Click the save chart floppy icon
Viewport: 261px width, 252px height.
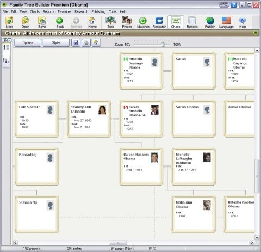(76, 43)
